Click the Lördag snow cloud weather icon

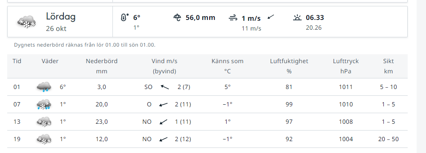click(26, 22)
